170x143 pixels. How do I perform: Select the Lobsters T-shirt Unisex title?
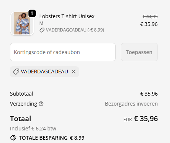coord(67,16)
